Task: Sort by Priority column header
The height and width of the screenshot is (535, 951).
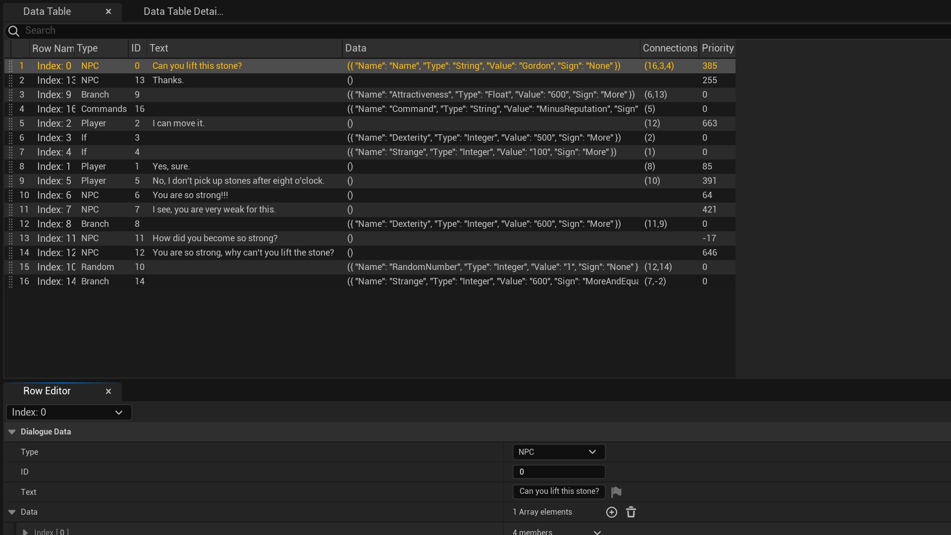Action: 717,48
